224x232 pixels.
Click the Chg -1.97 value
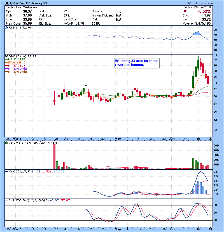[207, 15]
